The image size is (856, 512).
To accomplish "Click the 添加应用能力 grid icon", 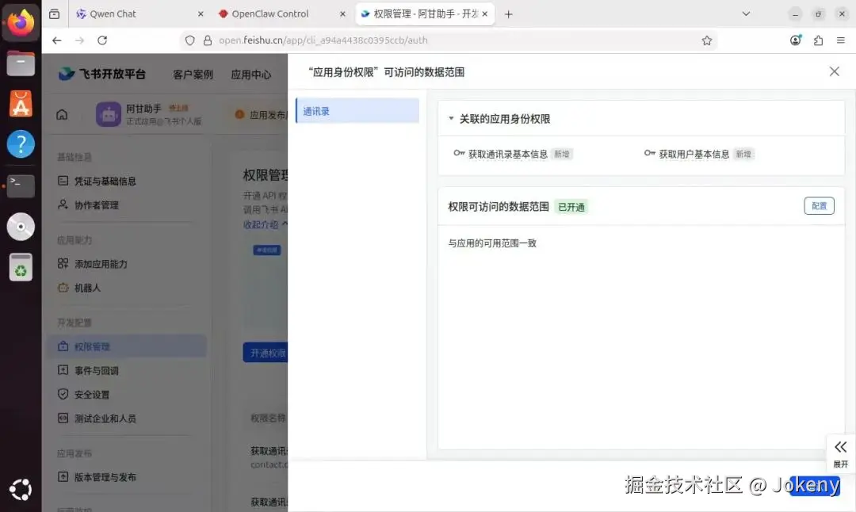I will click(63, 263).
